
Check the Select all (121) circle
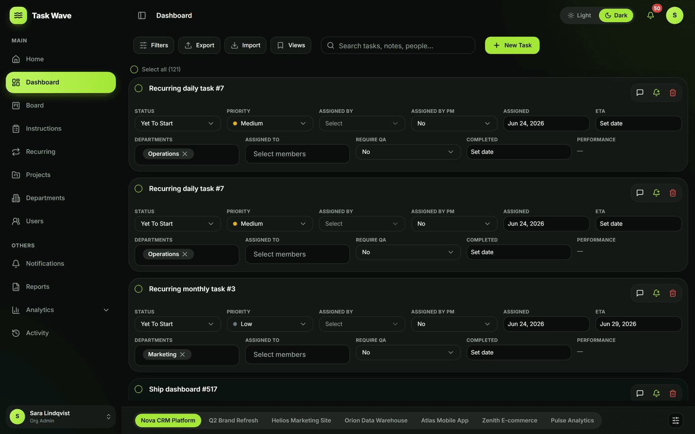(x=134, y=69)
